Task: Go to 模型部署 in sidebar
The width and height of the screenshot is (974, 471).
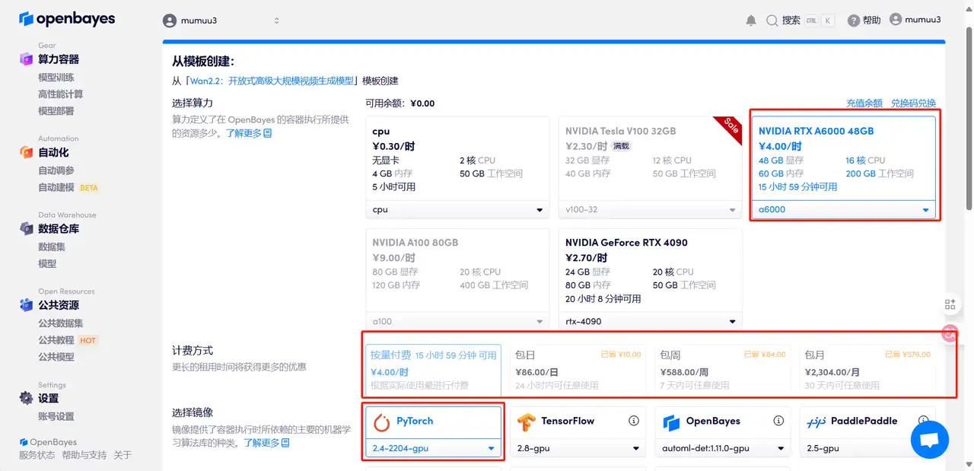Action: pos(56,111)
